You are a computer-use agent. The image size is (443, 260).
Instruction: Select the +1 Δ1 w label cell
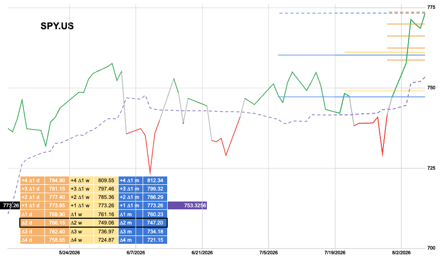(81, 206)
